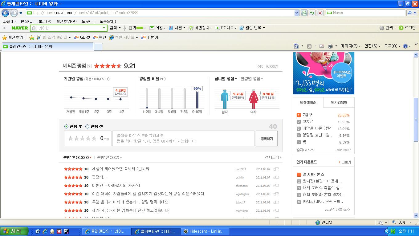Open the Naver toolbar 사전 dictionary icon
Viewport: 419px width, 236px height.
(171, 28)
